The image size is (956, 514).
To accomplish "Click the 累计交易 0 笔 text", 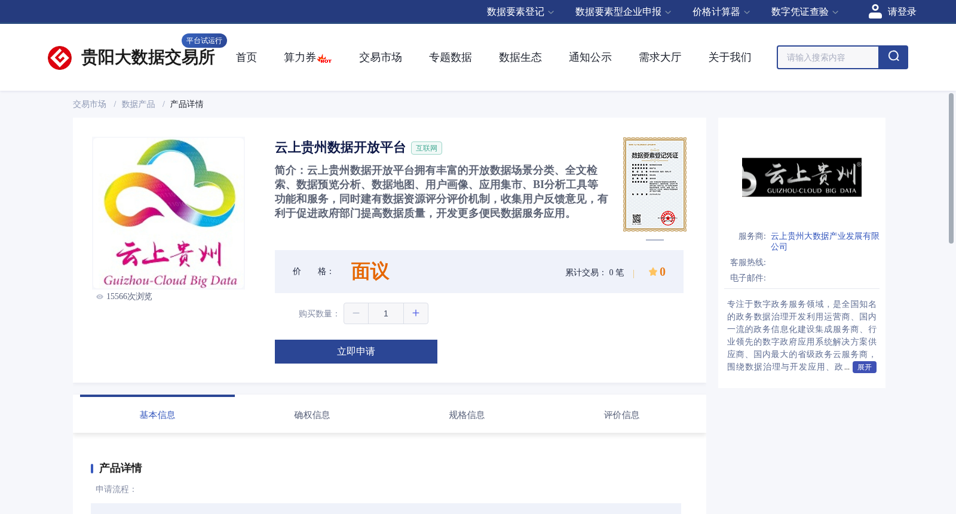I will point(595,272).
